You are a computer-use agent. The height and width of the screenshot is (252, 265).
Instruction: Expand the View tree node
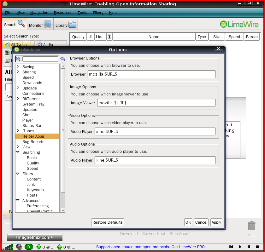pyautogui.click(x=18, y=147)
